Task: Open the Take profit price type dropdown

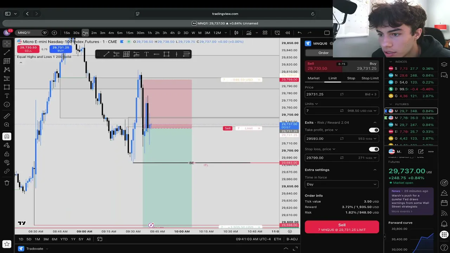Action: (x=321, y=130)
